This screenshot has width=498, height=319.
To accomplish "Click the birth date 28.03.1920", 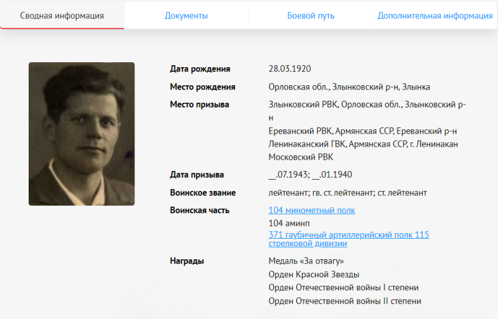I will [289, 69].
